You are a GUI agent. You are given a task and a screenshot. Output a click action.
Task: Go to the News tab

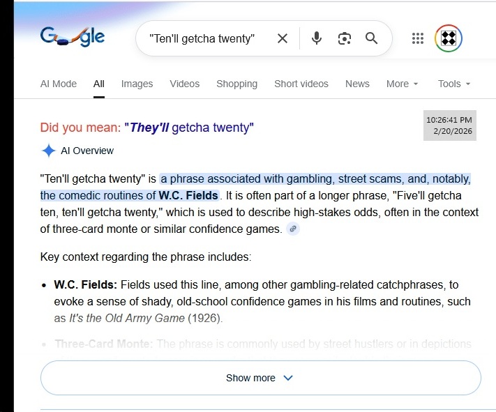(x=357, y=84)
